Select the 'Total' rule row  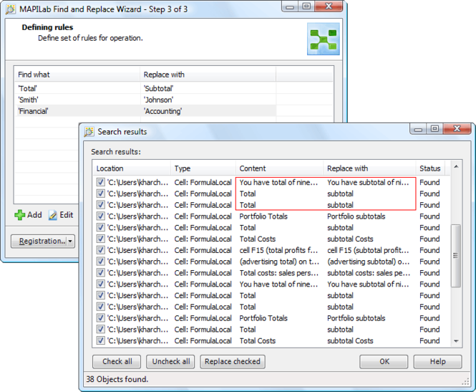click(145, 88)
